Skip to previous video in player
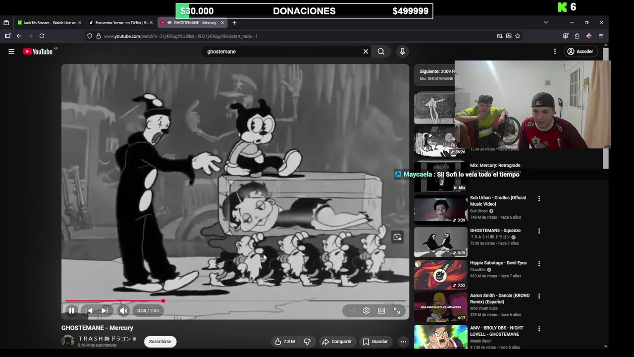This screenshot has height=357, width=634. click(89, 311)
